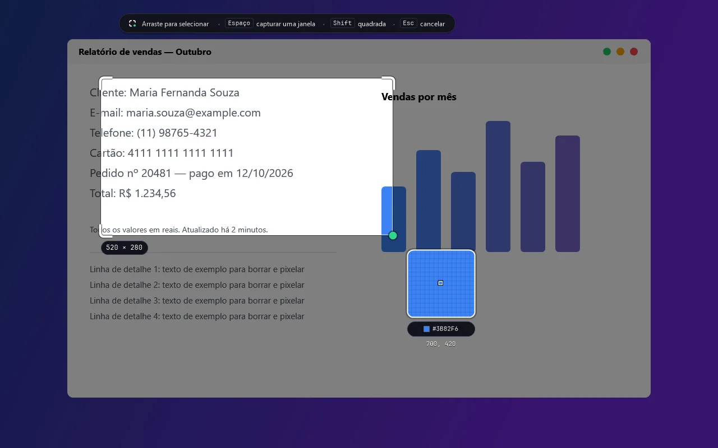718x448 pixels.
Task: Click the top-right selection corner bracket
Action: (389, 82)
